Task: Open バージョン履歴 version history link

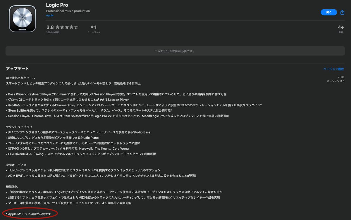Action: pyautogui.click(x=333, y=69)
